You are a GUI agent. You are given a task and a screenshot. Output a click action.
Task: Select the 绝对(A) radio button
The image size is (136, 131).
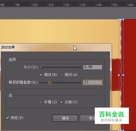62,75
